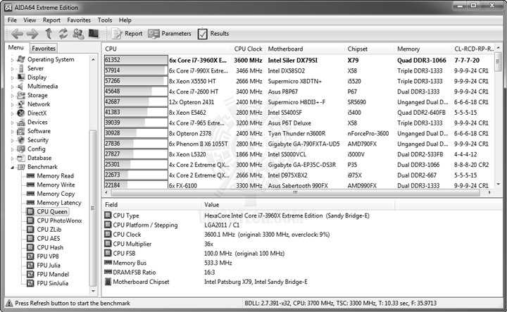Open the File menu
507x312 pixels.
12,20
